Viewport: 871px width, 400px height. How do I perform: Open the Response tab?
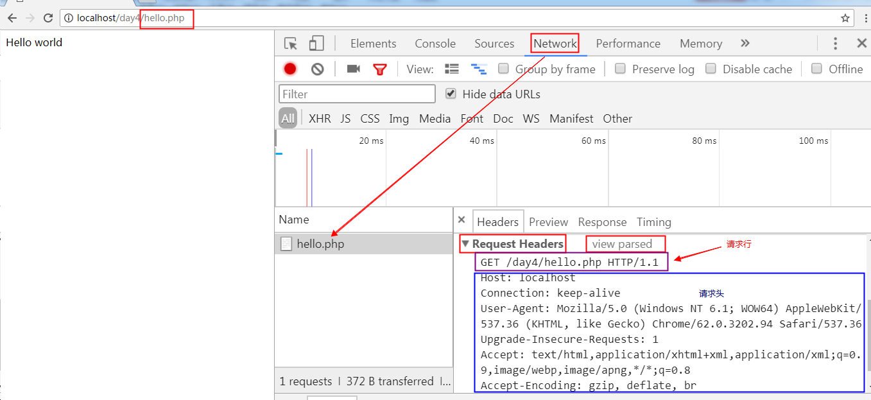point(602,222)
